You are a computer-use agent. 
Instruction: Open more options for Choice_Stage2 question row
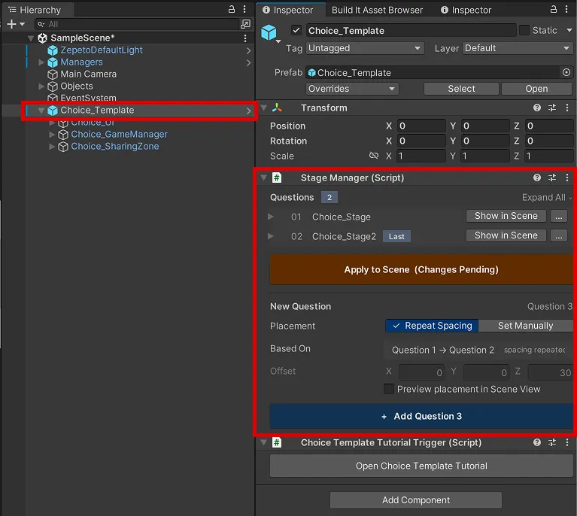(x=559, y=235)
